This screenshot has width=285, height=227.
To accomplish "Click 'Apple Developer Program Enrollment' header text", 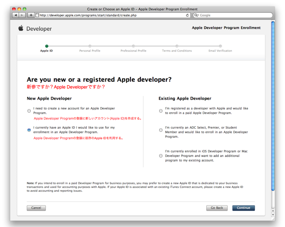I will (226, 28).
